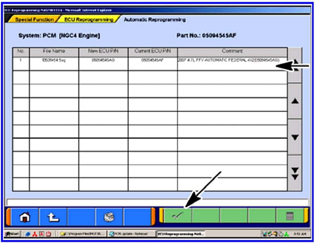Viewport: 316px width, 243px height.
Task: Confirm with the green checkmark button
Action: 178,216
